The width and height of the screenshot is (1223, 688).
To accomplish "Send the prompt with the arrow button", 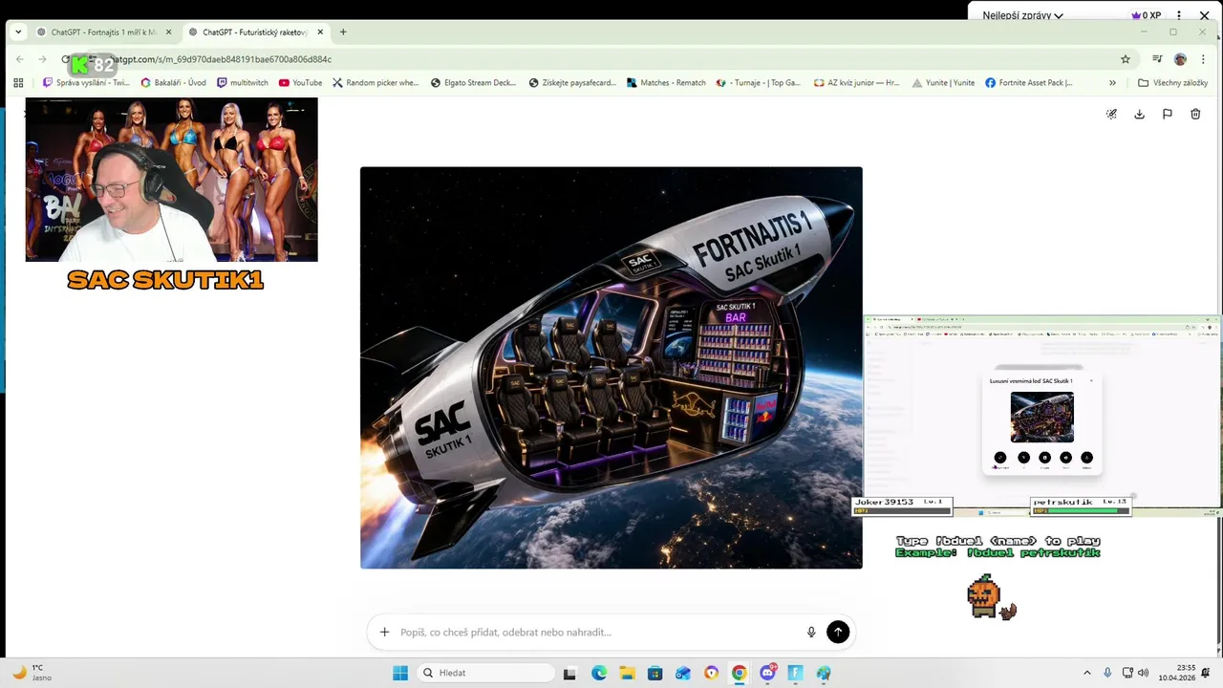I will point(838,632).
